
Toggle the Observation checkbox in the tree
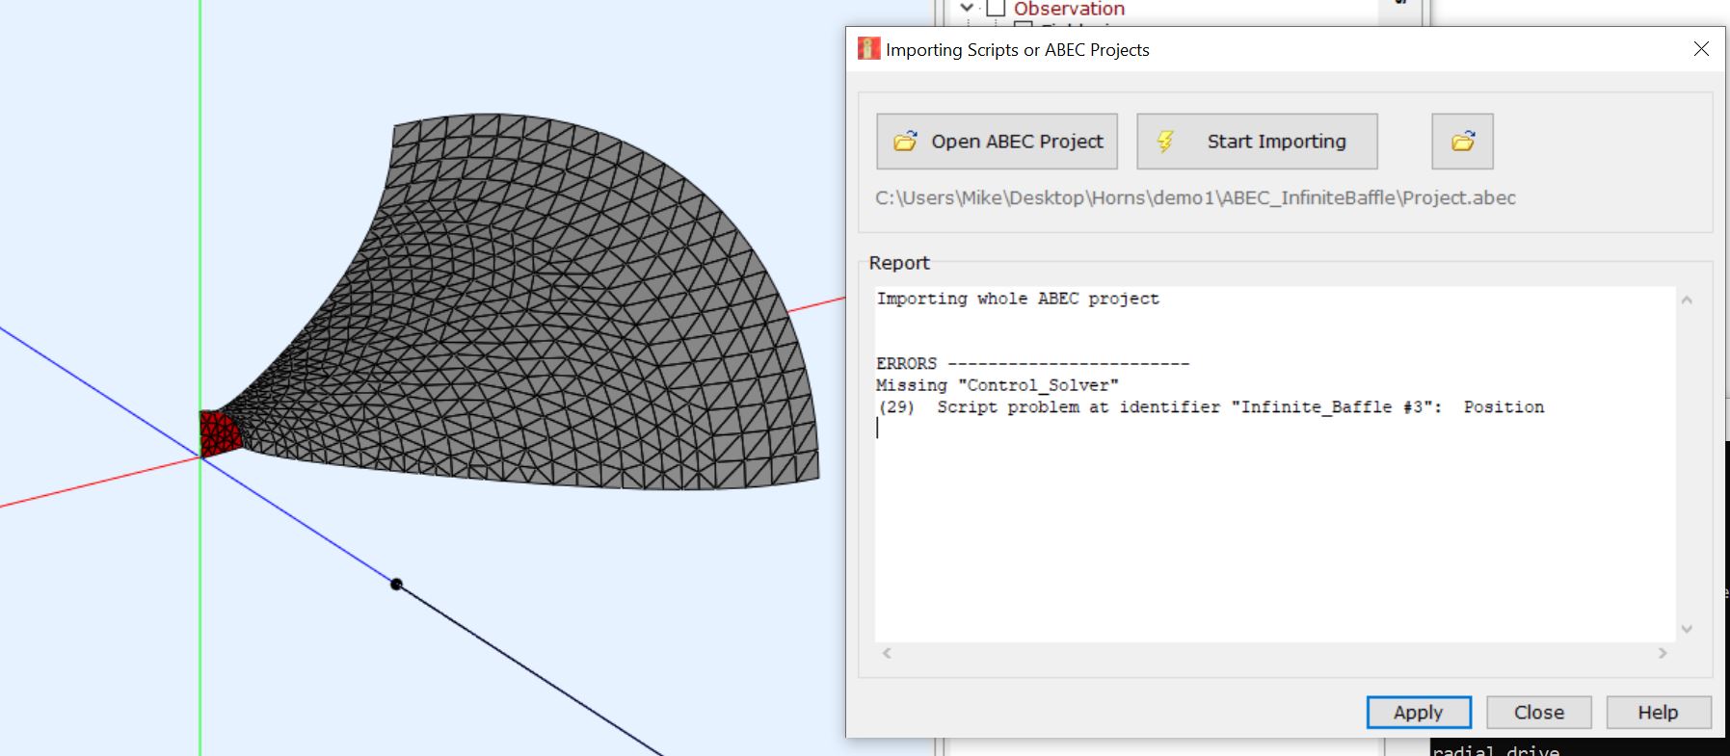[x=997, y=8]
